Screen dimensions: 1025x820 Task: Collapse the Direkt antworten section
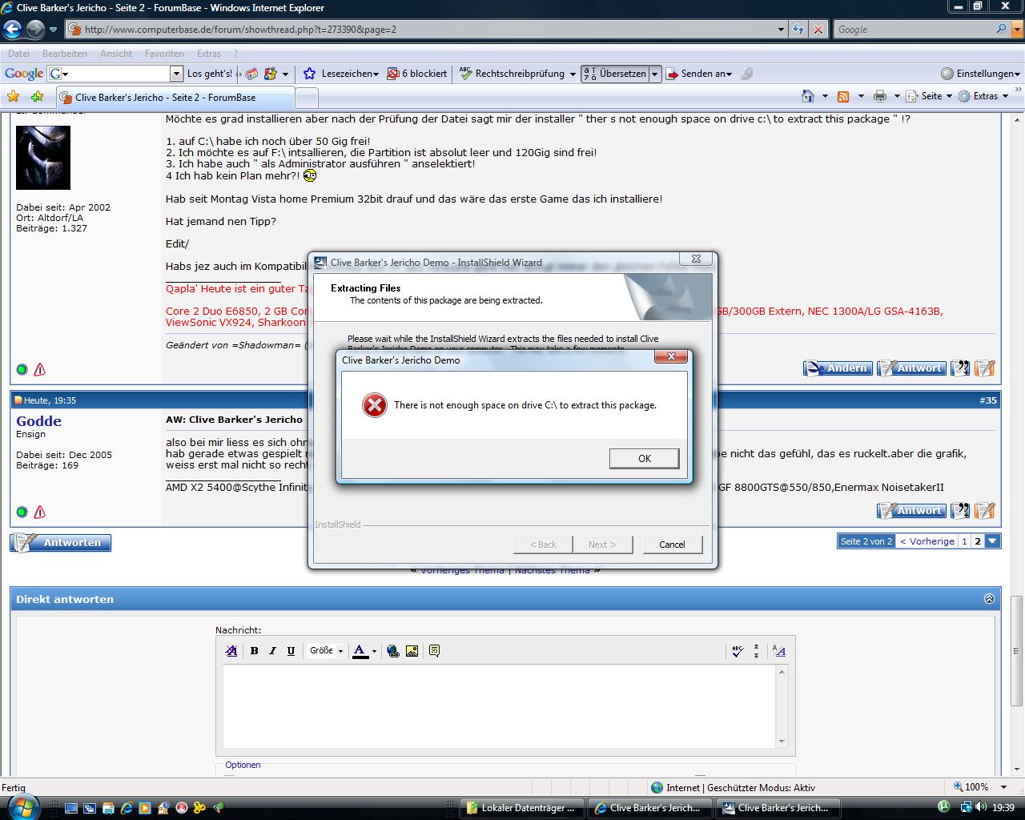[x=989, y=599]
